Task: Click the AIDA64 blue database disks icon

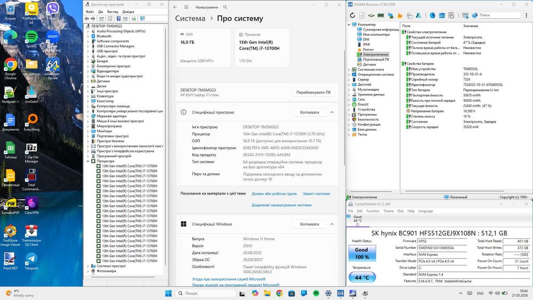Action: (x=441, y=15)
